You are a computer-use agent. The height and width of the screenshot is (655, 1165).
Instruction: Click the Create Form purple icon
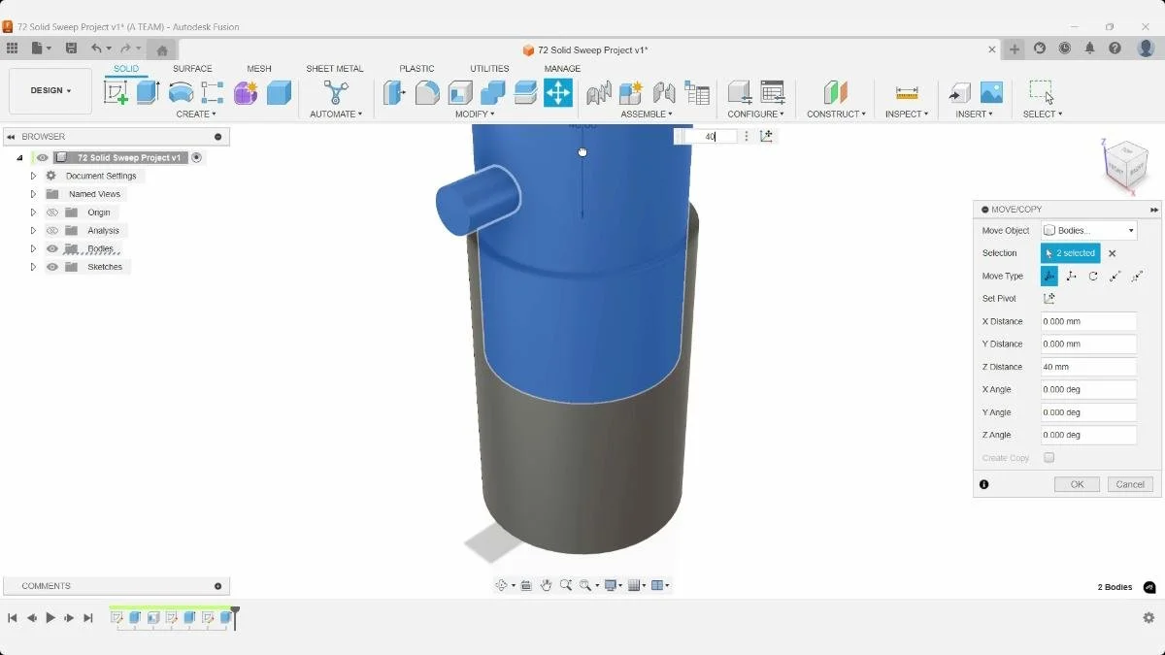pos(246,92)
